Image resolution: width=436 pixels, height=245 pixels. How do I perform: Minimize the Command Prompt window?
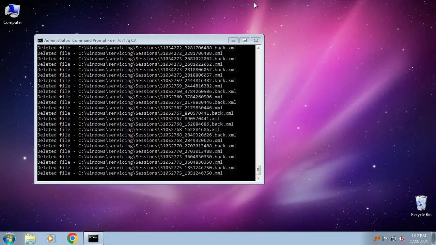coord(233,40)
